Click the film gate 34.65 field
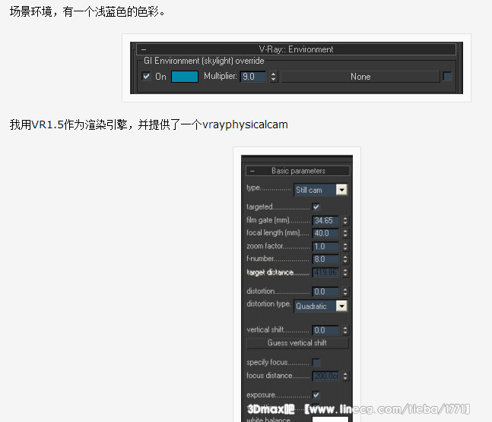The height and width of the screenshot is (422, 492). [325, 220]
